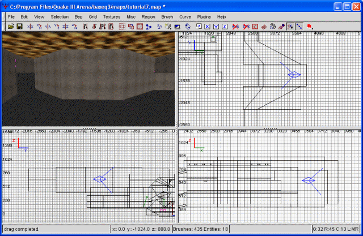Open the Help menu
Image resolution: width=363 pixels, height=236 pixels.
222,17
